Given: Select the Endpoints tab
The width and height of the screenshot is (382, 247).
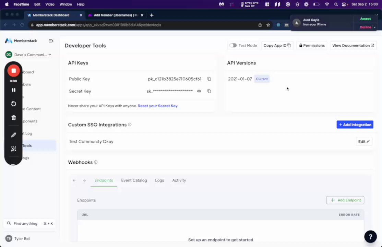Looking at the screenshot, I should [x=104, y=180].
